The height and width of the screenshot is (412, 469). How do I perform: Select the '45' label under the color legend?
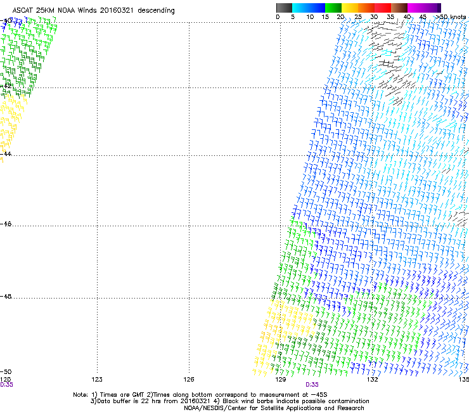click(423, 17)
